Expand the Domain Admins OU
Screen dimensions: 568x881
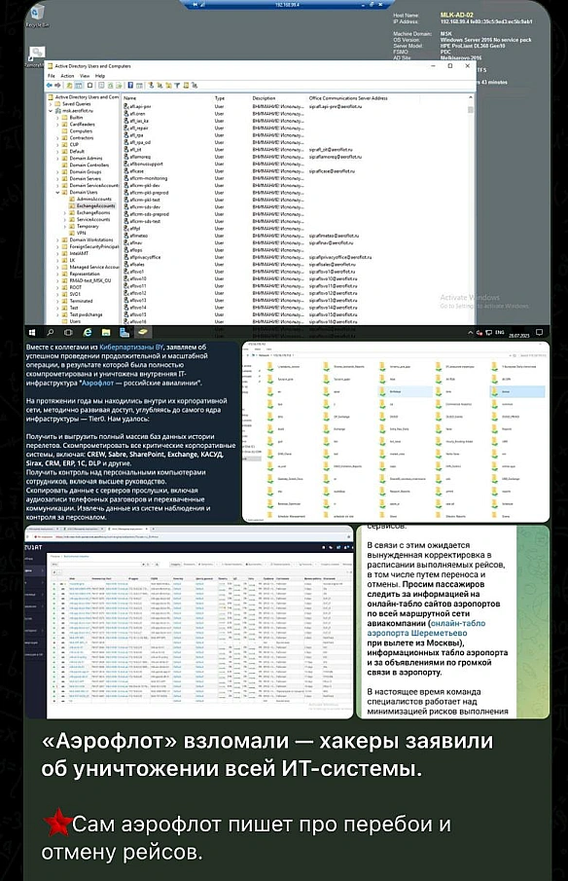coord(57,159)
